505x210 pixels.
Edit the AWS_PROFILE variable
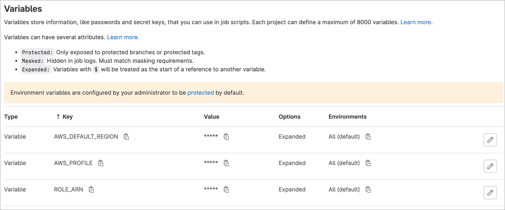coord(490,166)
